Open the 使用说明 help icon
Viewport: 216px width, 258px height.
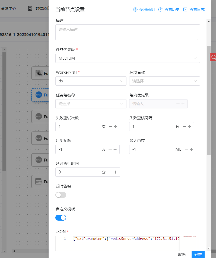(x=135, y=9)
